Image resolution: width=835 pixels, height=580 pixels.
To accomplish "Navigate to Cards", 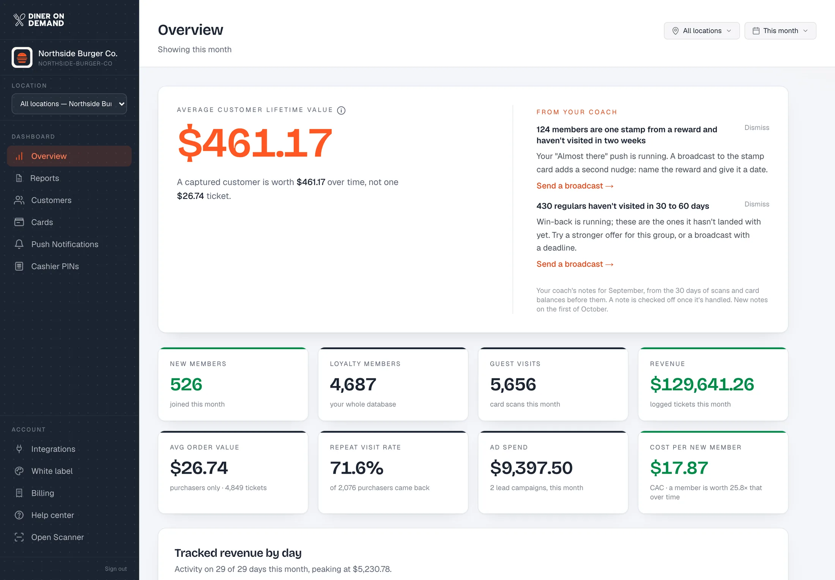I will coord(69,222).
